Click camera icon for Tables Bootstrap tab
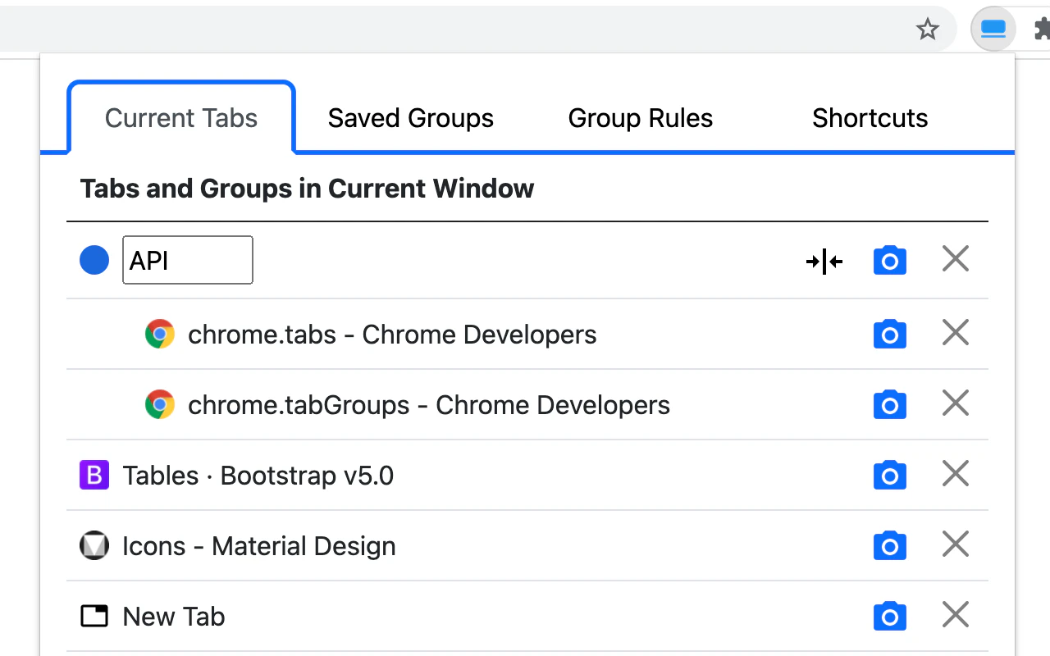The image size is (1050, 656). pos(890,476)
